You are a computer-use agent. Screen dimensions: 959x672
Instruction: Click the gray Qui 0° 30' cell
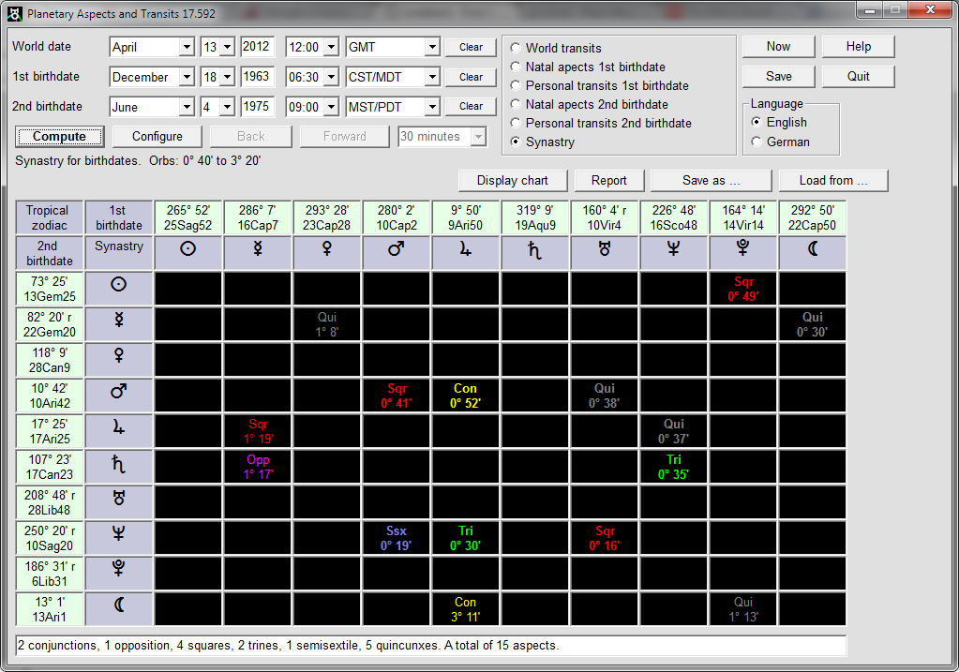pos(813,324)
